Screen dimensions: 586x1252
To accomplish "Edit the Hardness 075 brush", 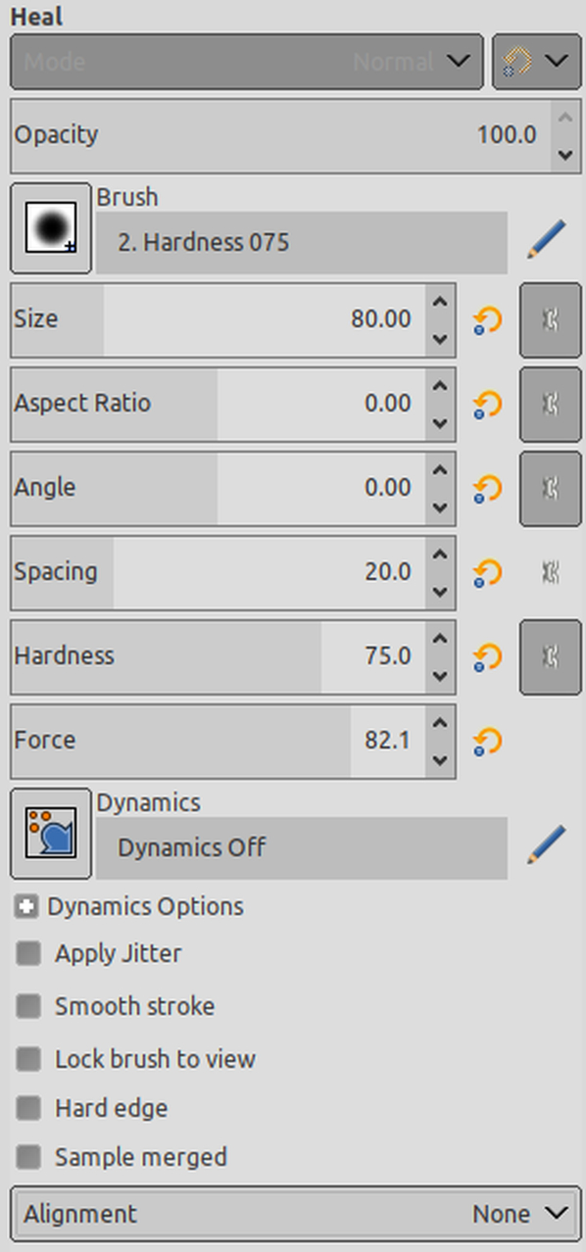I will pyautogui.click(x=546, y=239).
